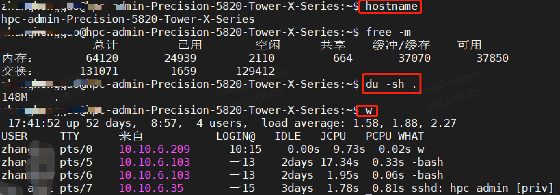Select swap total value 131071
Viewport: 560px width, 195px height.
pyautogui.click(x=99, y=71)
